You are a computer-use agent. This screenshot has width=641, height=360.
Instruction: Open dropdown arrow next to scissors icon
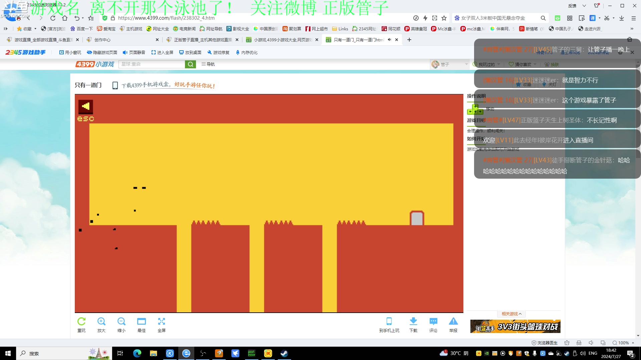[x=614, y=18]
